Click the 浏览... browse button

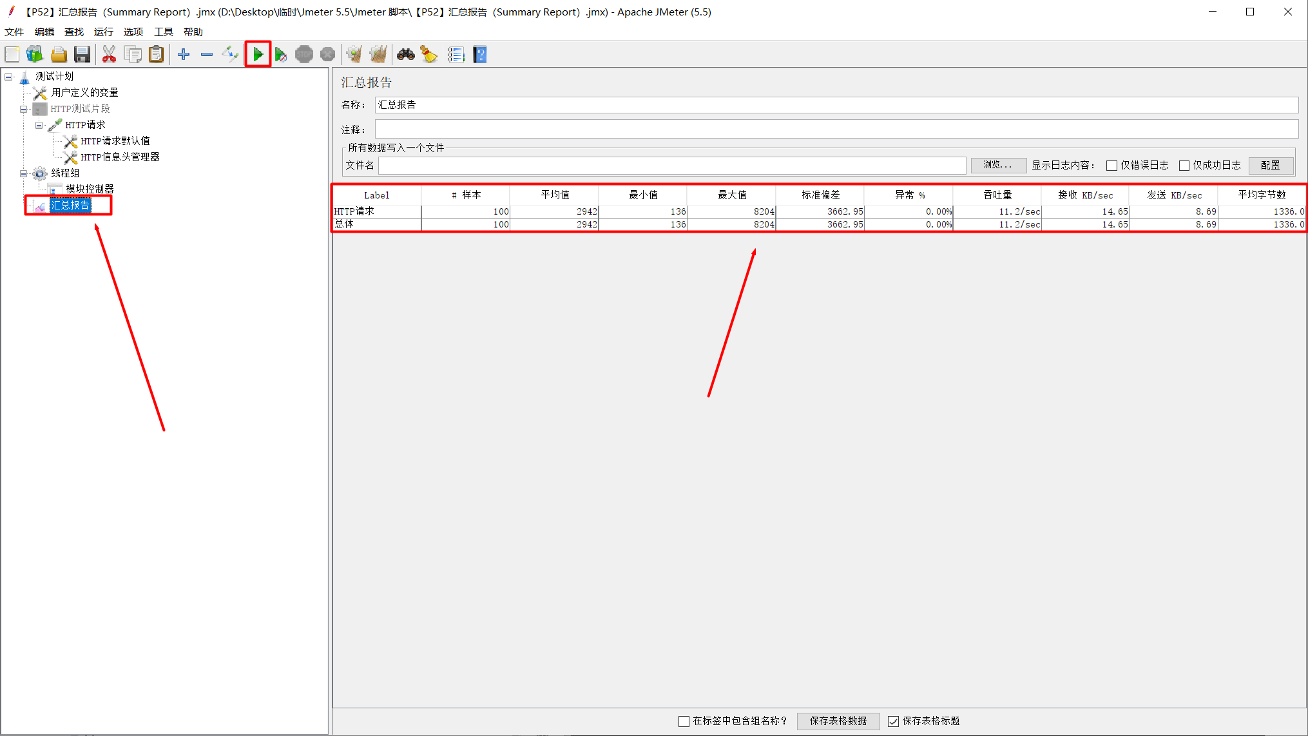pyautogui.click(x=998, y=165)
